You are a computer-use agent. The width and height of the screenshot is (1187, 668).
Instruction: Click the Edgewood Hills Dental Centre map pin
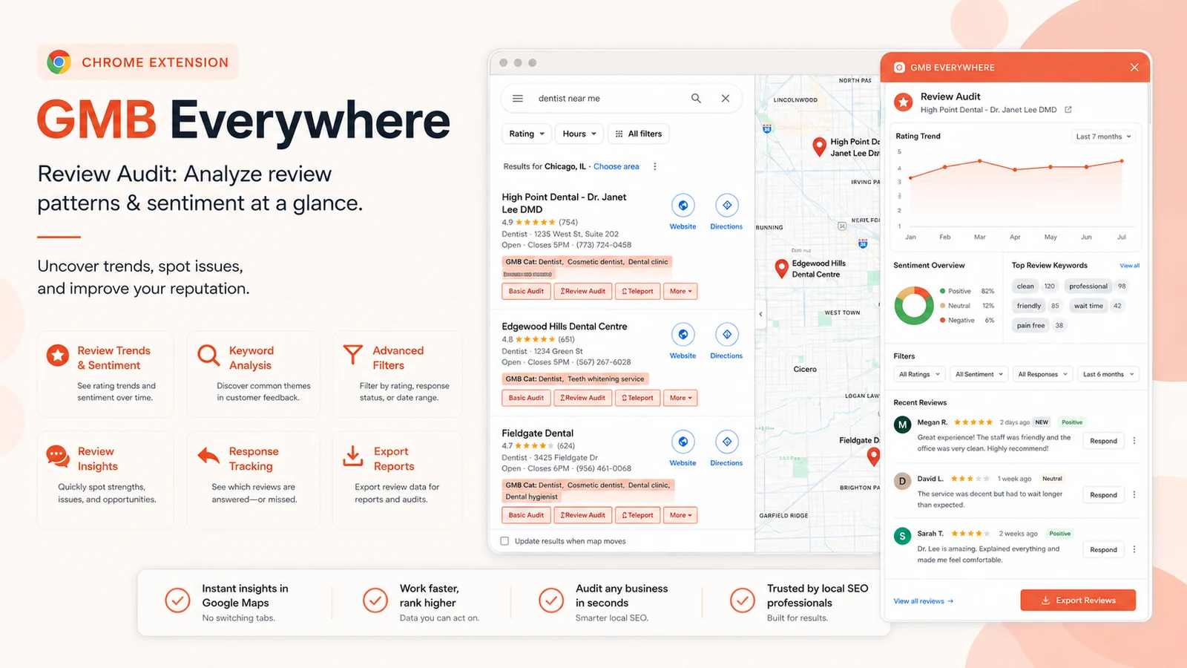pos(781,269)
